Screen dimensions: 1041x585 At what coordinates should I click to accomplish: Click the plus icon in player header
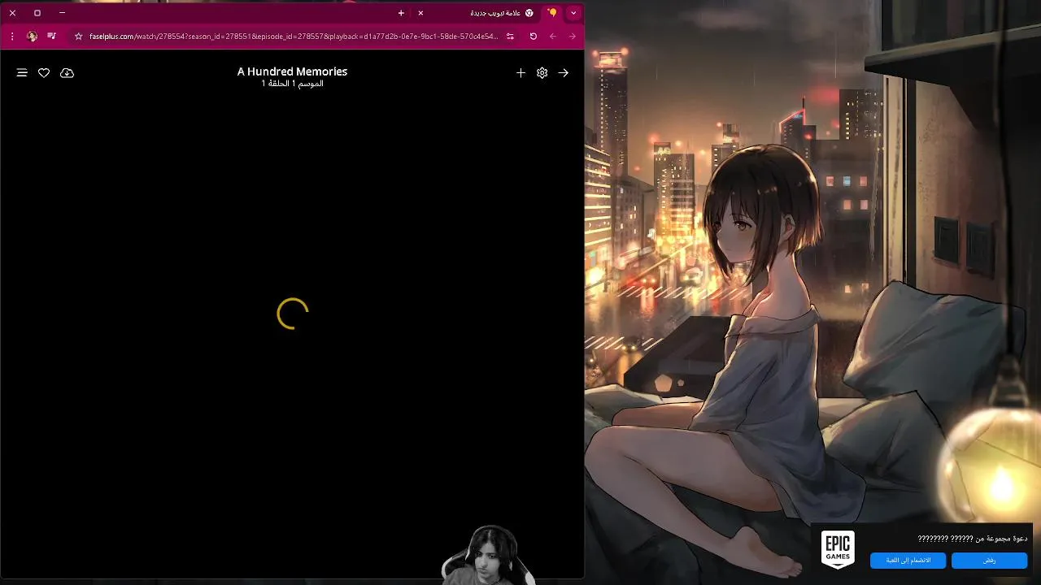pyautogui.click(x=521, y=73)
